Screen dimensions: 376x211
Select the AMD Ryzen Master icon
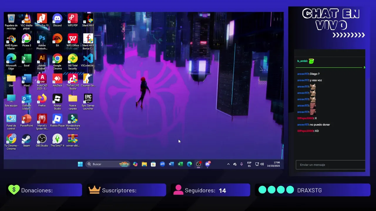pos(11,42)
